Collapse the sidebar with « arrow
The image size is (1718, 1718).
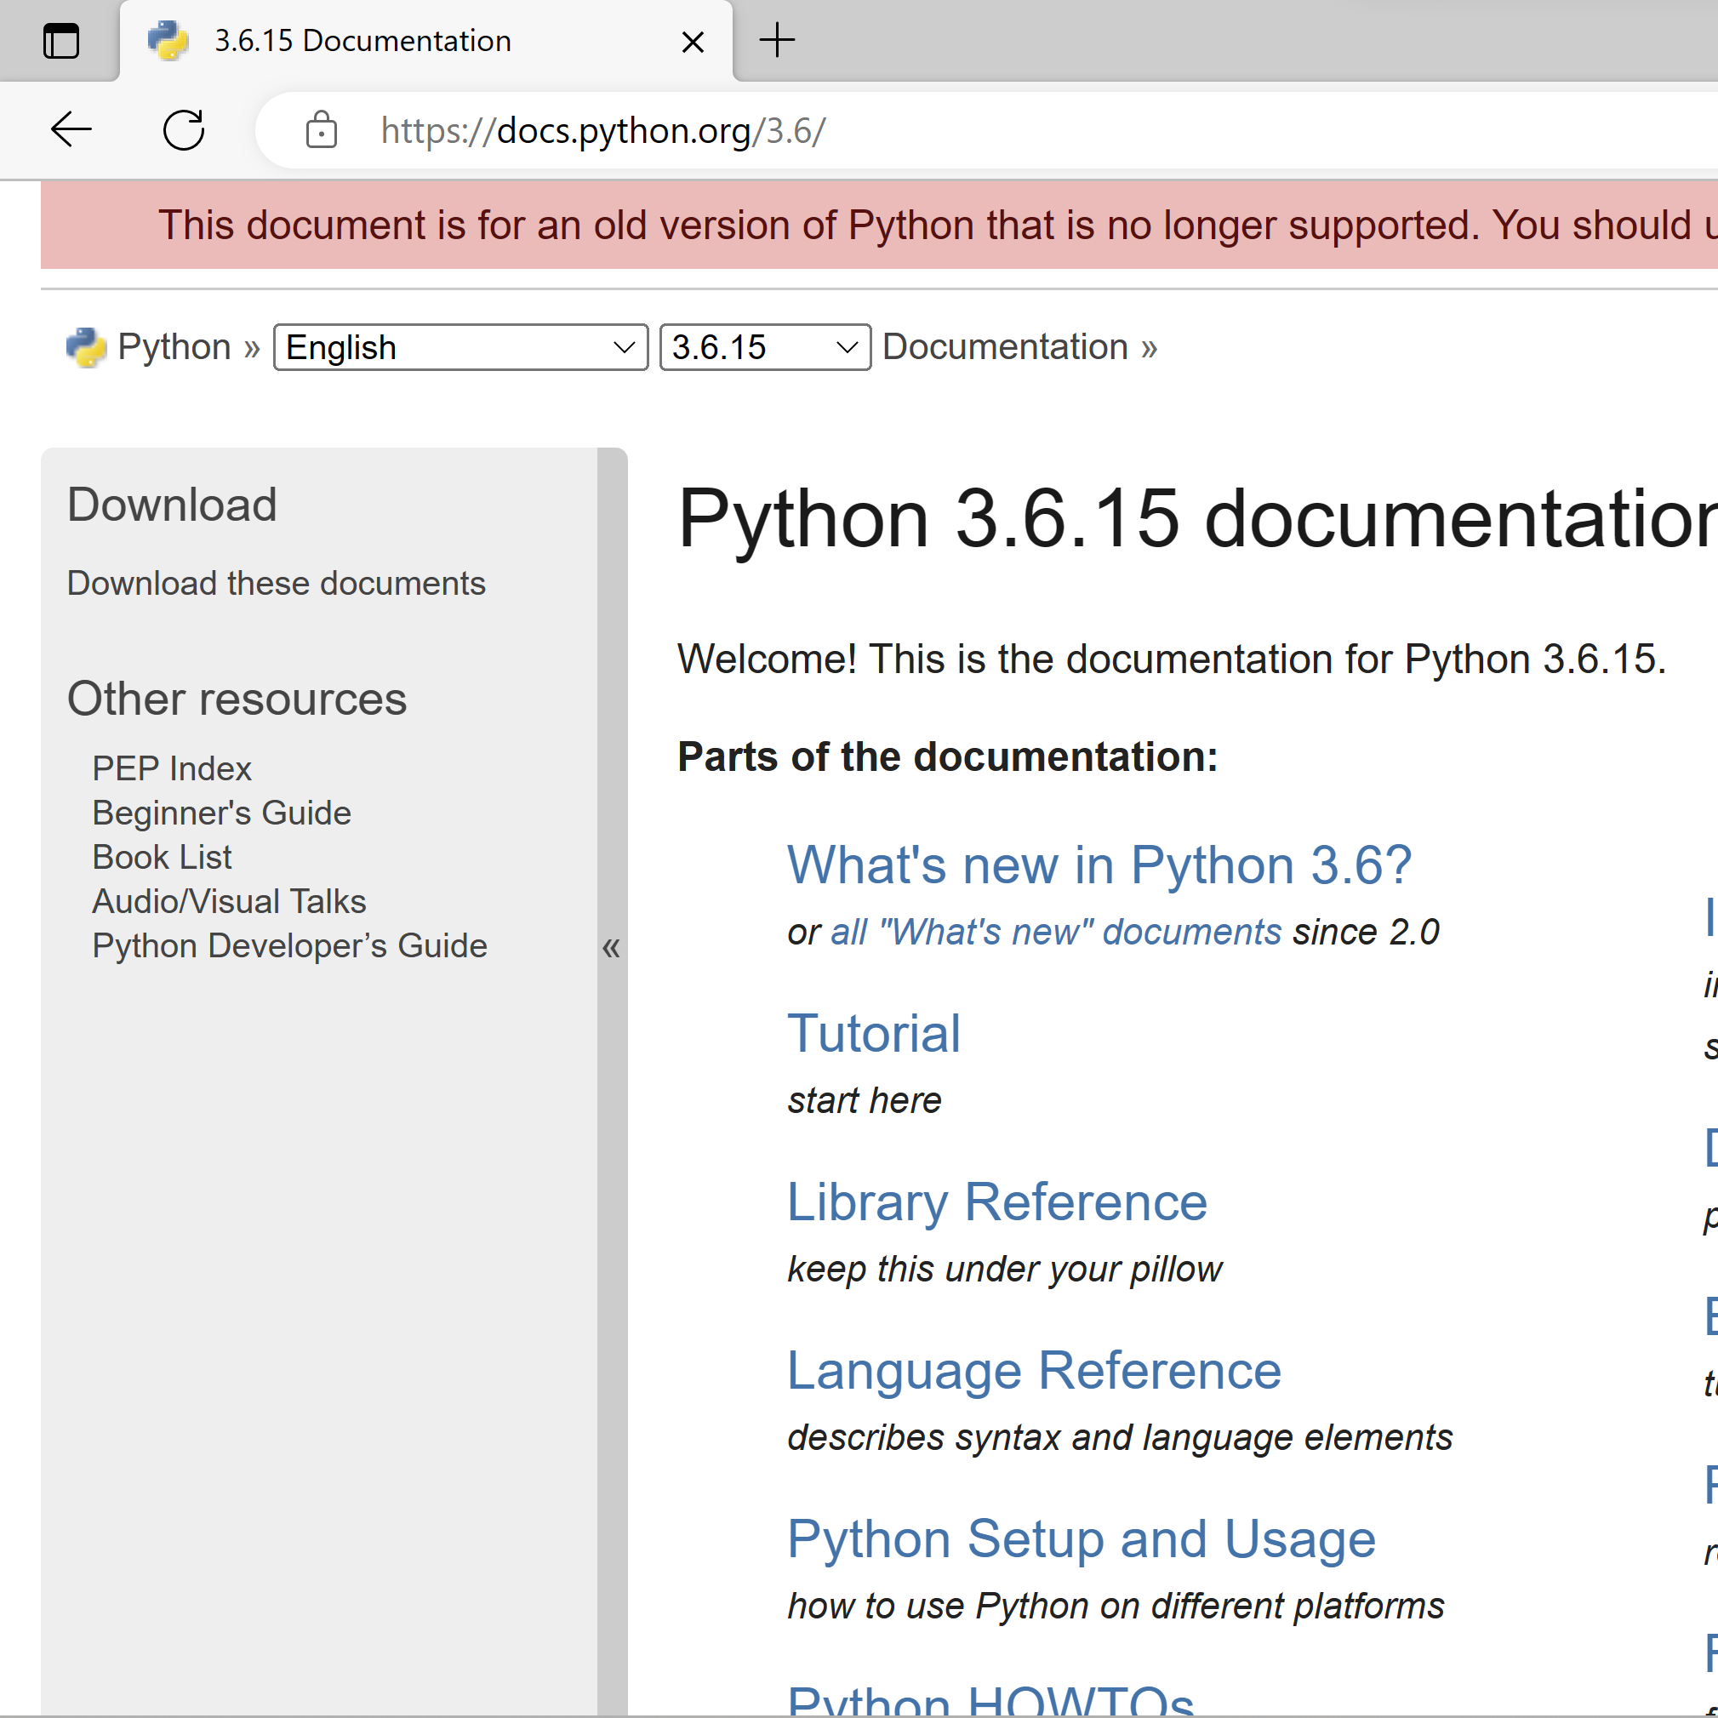click(x=611, y=948)
